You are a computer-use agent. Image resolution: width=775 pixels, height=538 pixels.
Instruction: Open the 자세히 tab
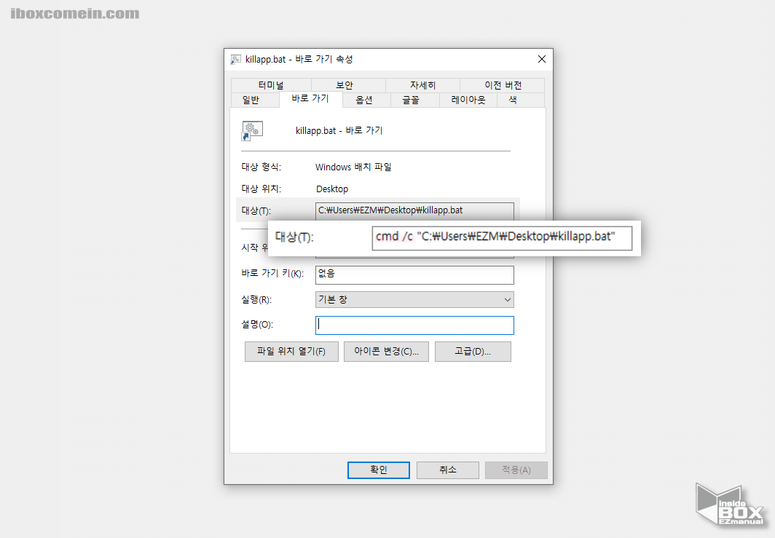(422, 84)
